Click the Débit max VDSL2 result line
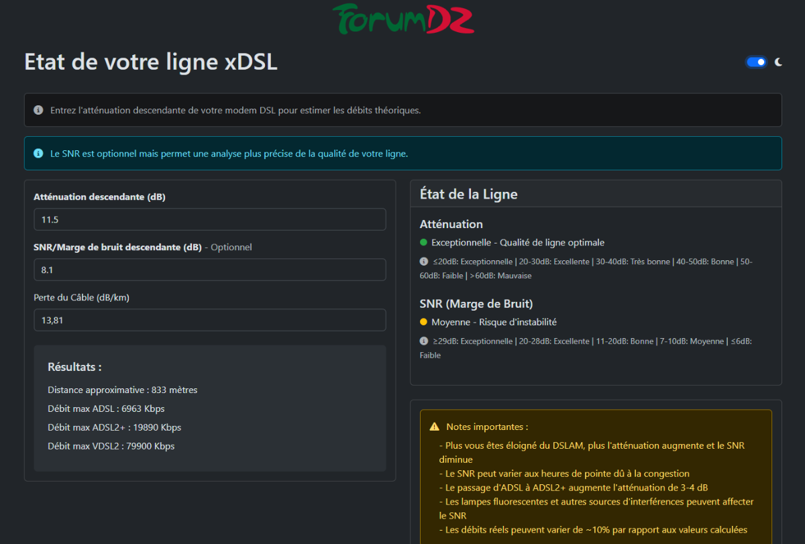805x544 pixels. point(111,446)
